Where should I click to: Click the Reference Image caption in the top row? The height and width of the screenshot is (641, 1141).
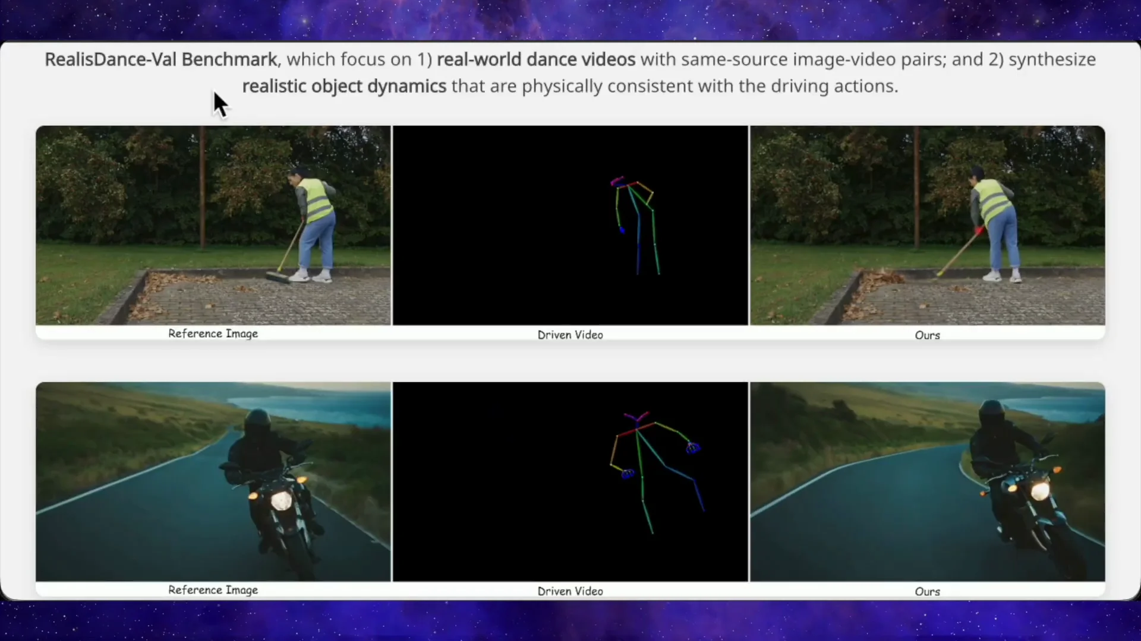[x=213, y=334]
